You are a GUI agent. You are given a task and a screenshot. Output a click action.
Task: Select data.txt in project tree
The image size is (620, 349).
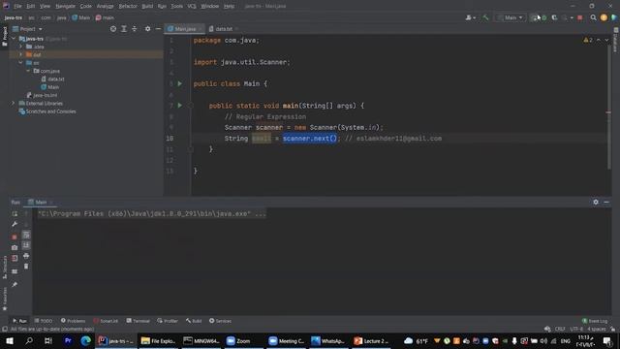(53, 79)
